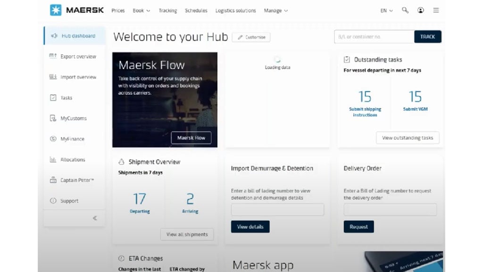
Task: Click 'For vessel departing in next 7 days'
Action: (382, 70)
